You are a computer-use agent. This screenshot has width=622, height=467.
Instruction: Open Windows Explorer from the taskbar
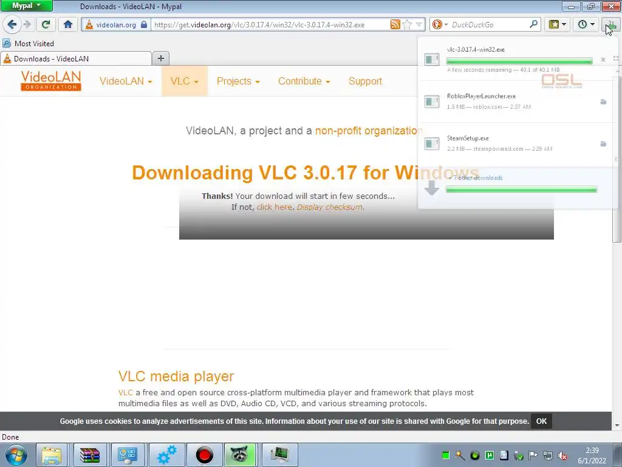point(52,455)
